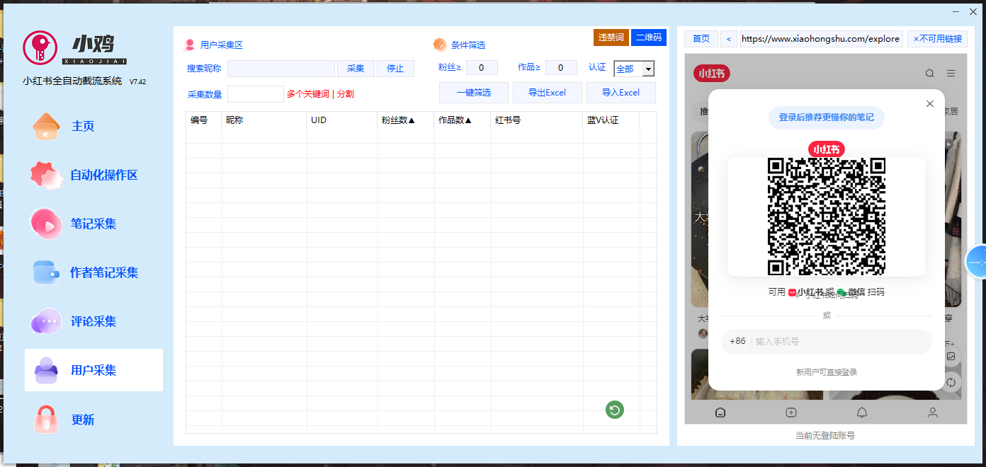Open the 主页 home sidebar item
This screenshot has height=467, width=986.
82,127
